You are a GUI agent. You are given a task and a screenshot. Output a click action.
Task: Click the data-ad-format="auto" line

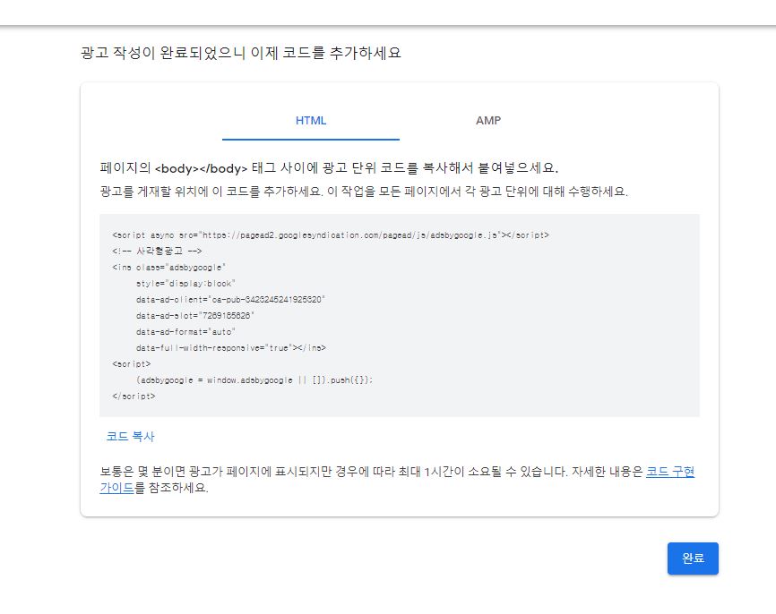185,332
